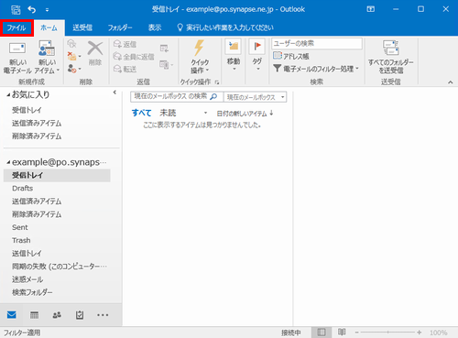This screenshot has height=338, width=458.
Task: Open the 送受信 ribbon tab
Action: tap(82, 27)
